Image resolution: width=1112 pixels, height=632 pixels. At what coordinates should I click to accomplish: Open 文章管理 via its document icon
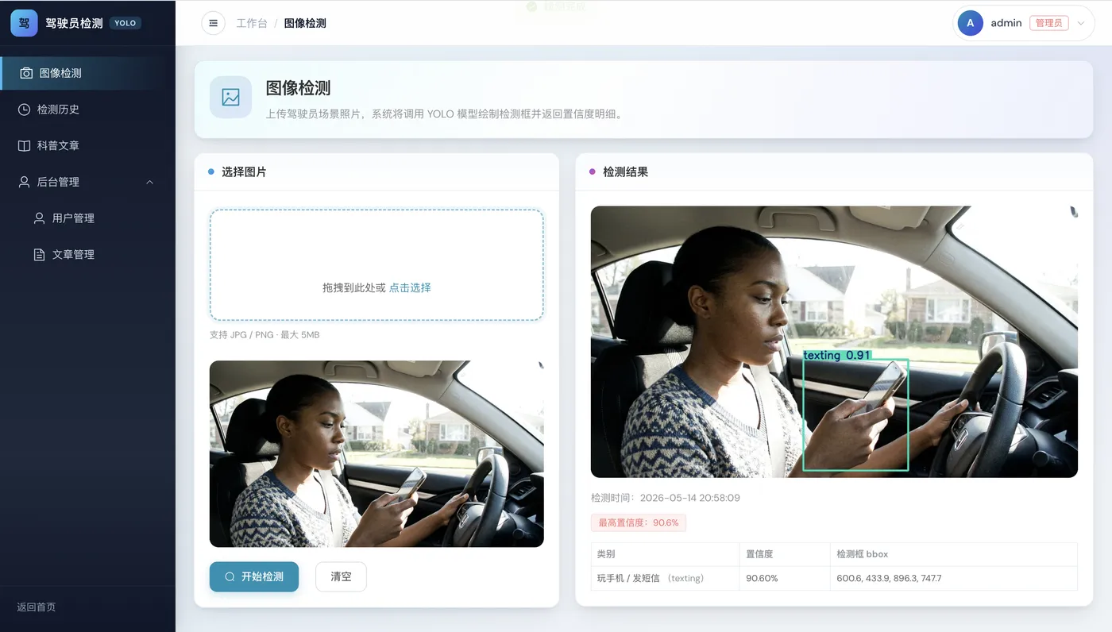point(39,255)
